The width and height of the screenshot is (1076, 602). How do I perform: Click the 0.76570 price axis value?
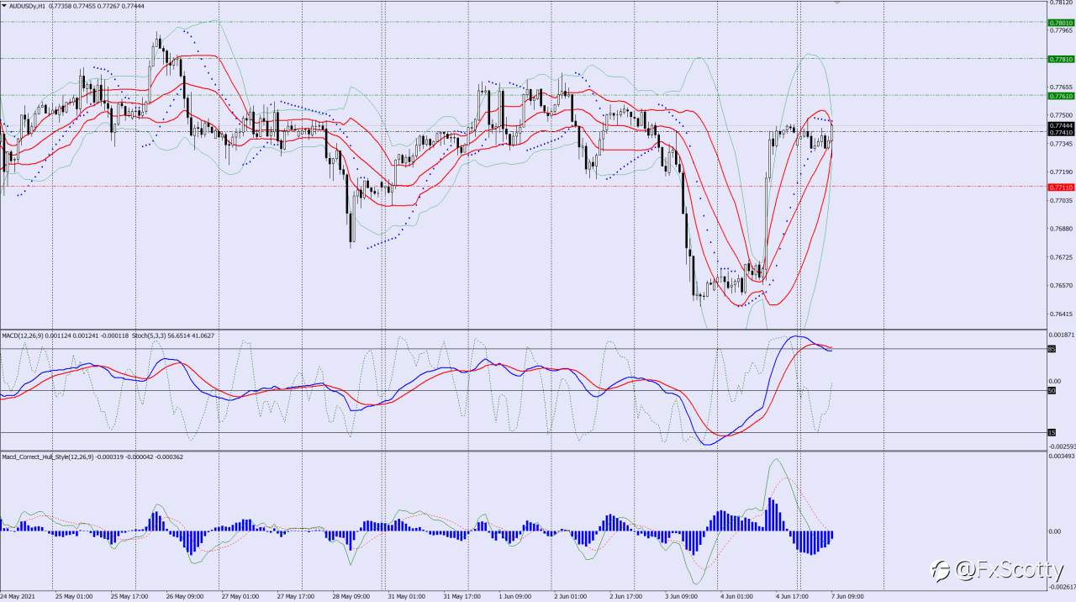(x=1062, y=286)
